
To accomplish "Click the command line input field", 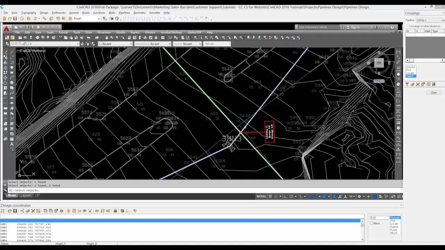I will [x=205, y=190].
